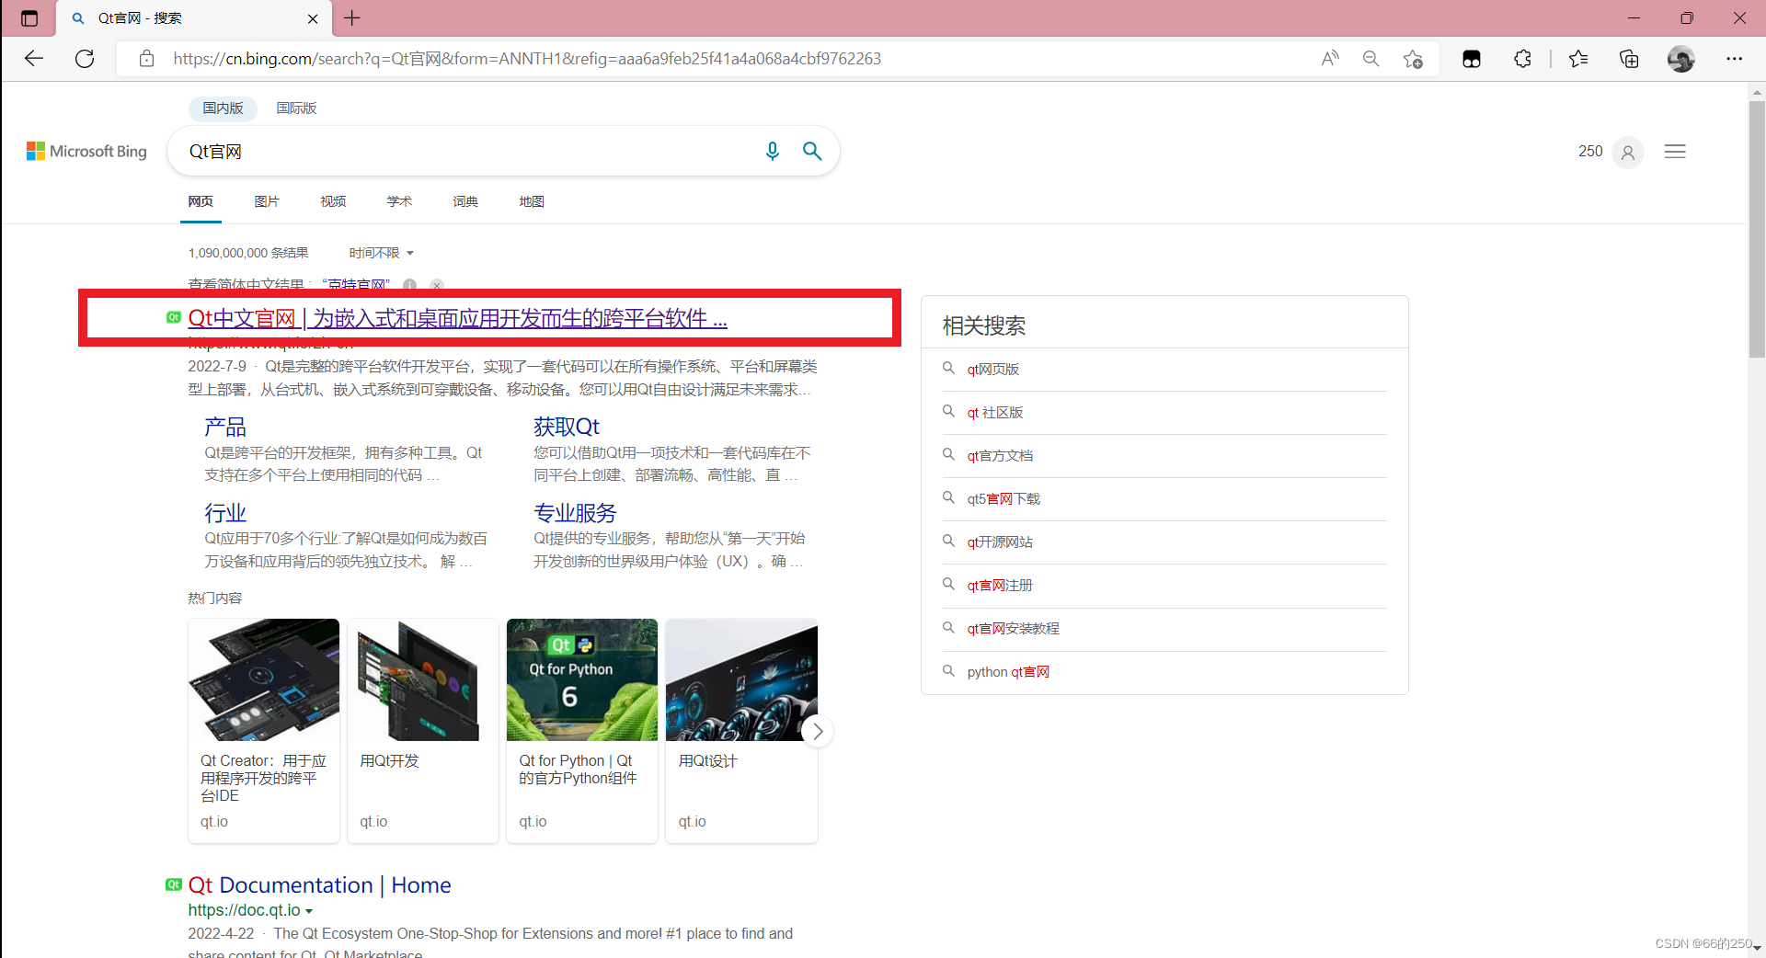Dismiss the 京特官网 suggestion with the x
The width and height of the screenshot is (1766, 958).
click(436, 286)
